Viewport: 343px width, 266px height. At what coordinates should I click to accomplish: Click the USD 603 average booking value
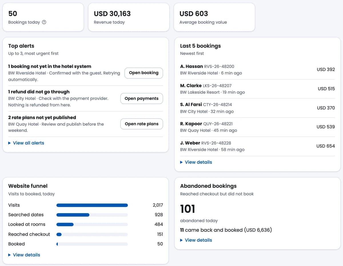point(194,13)
